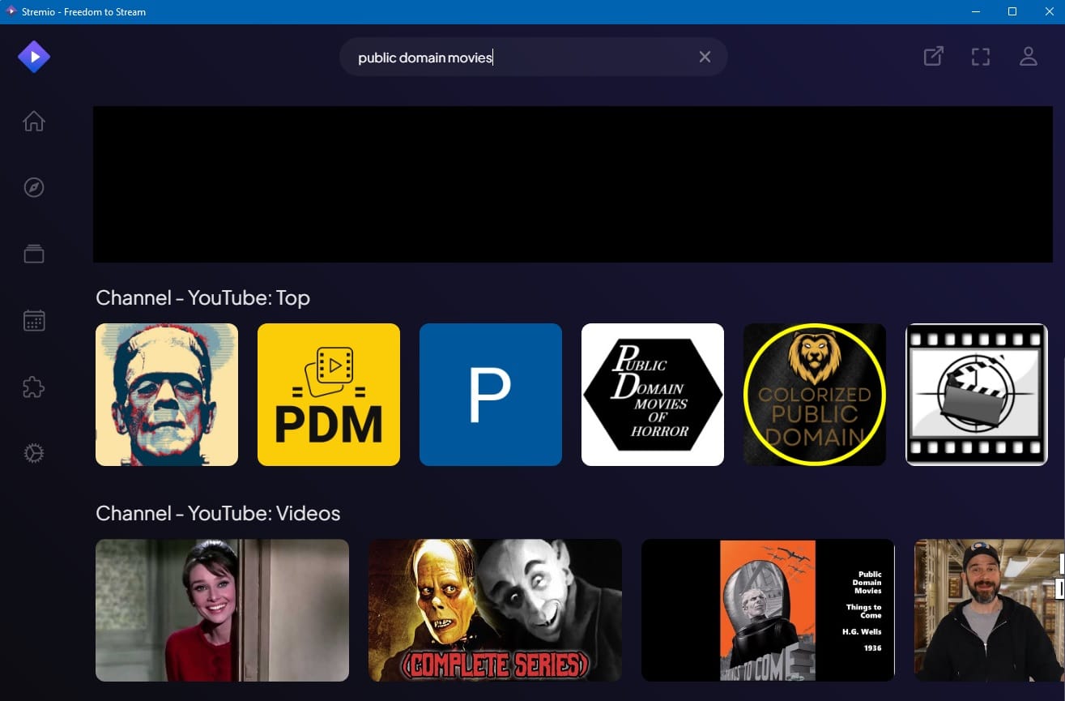The width and height of the screenshot is (1065, 701).
Task: Play the video with woman in red
Action: click(x=222, y=610)
